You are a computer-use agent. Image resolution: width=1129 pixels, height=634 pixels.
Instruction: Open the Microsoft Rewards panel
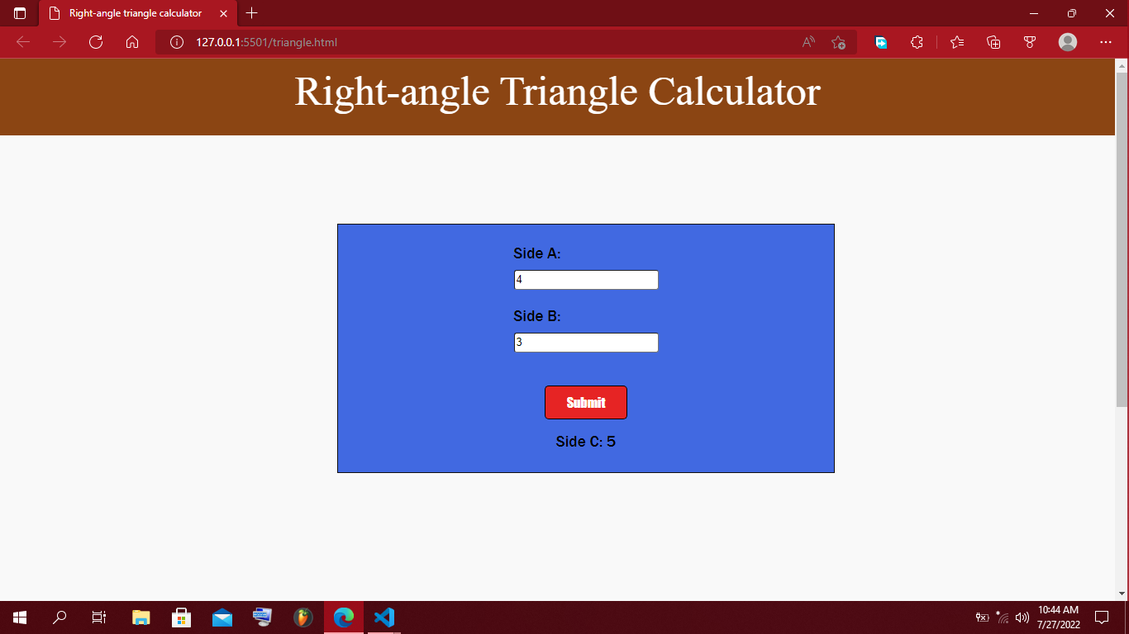1030,42
